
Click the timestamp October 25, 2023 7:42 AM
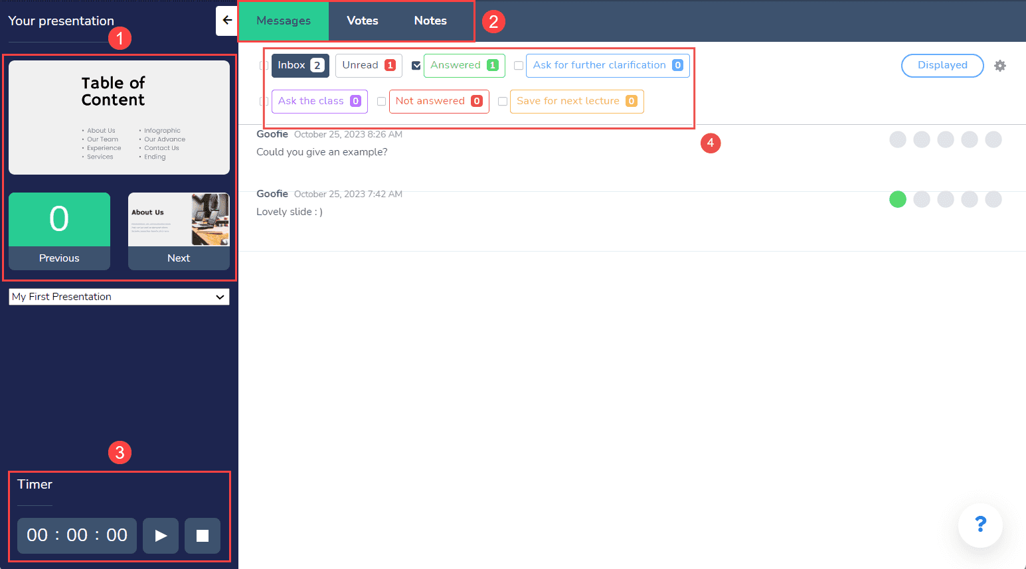[x=348, y=195]
